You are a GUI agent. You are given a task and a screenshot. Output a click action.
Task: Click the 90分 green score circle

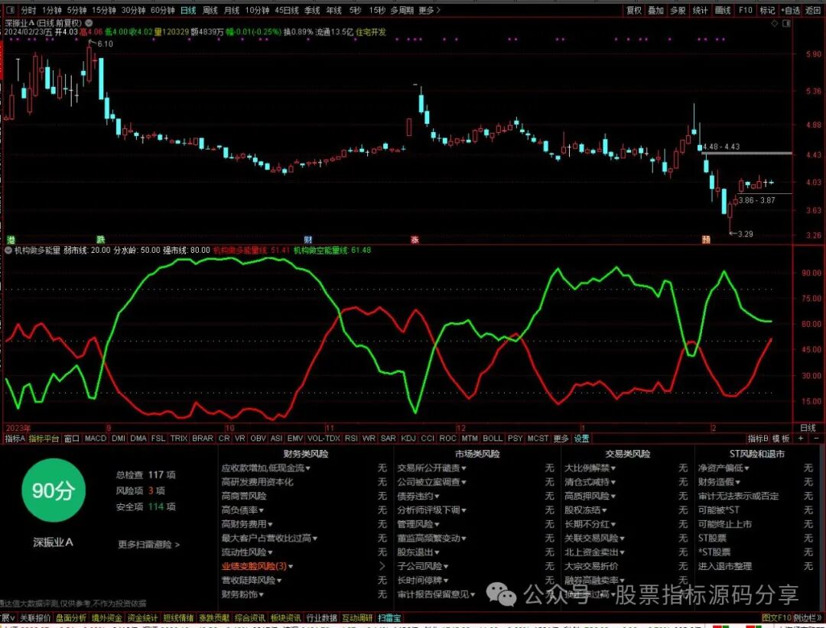coord(54,490)
